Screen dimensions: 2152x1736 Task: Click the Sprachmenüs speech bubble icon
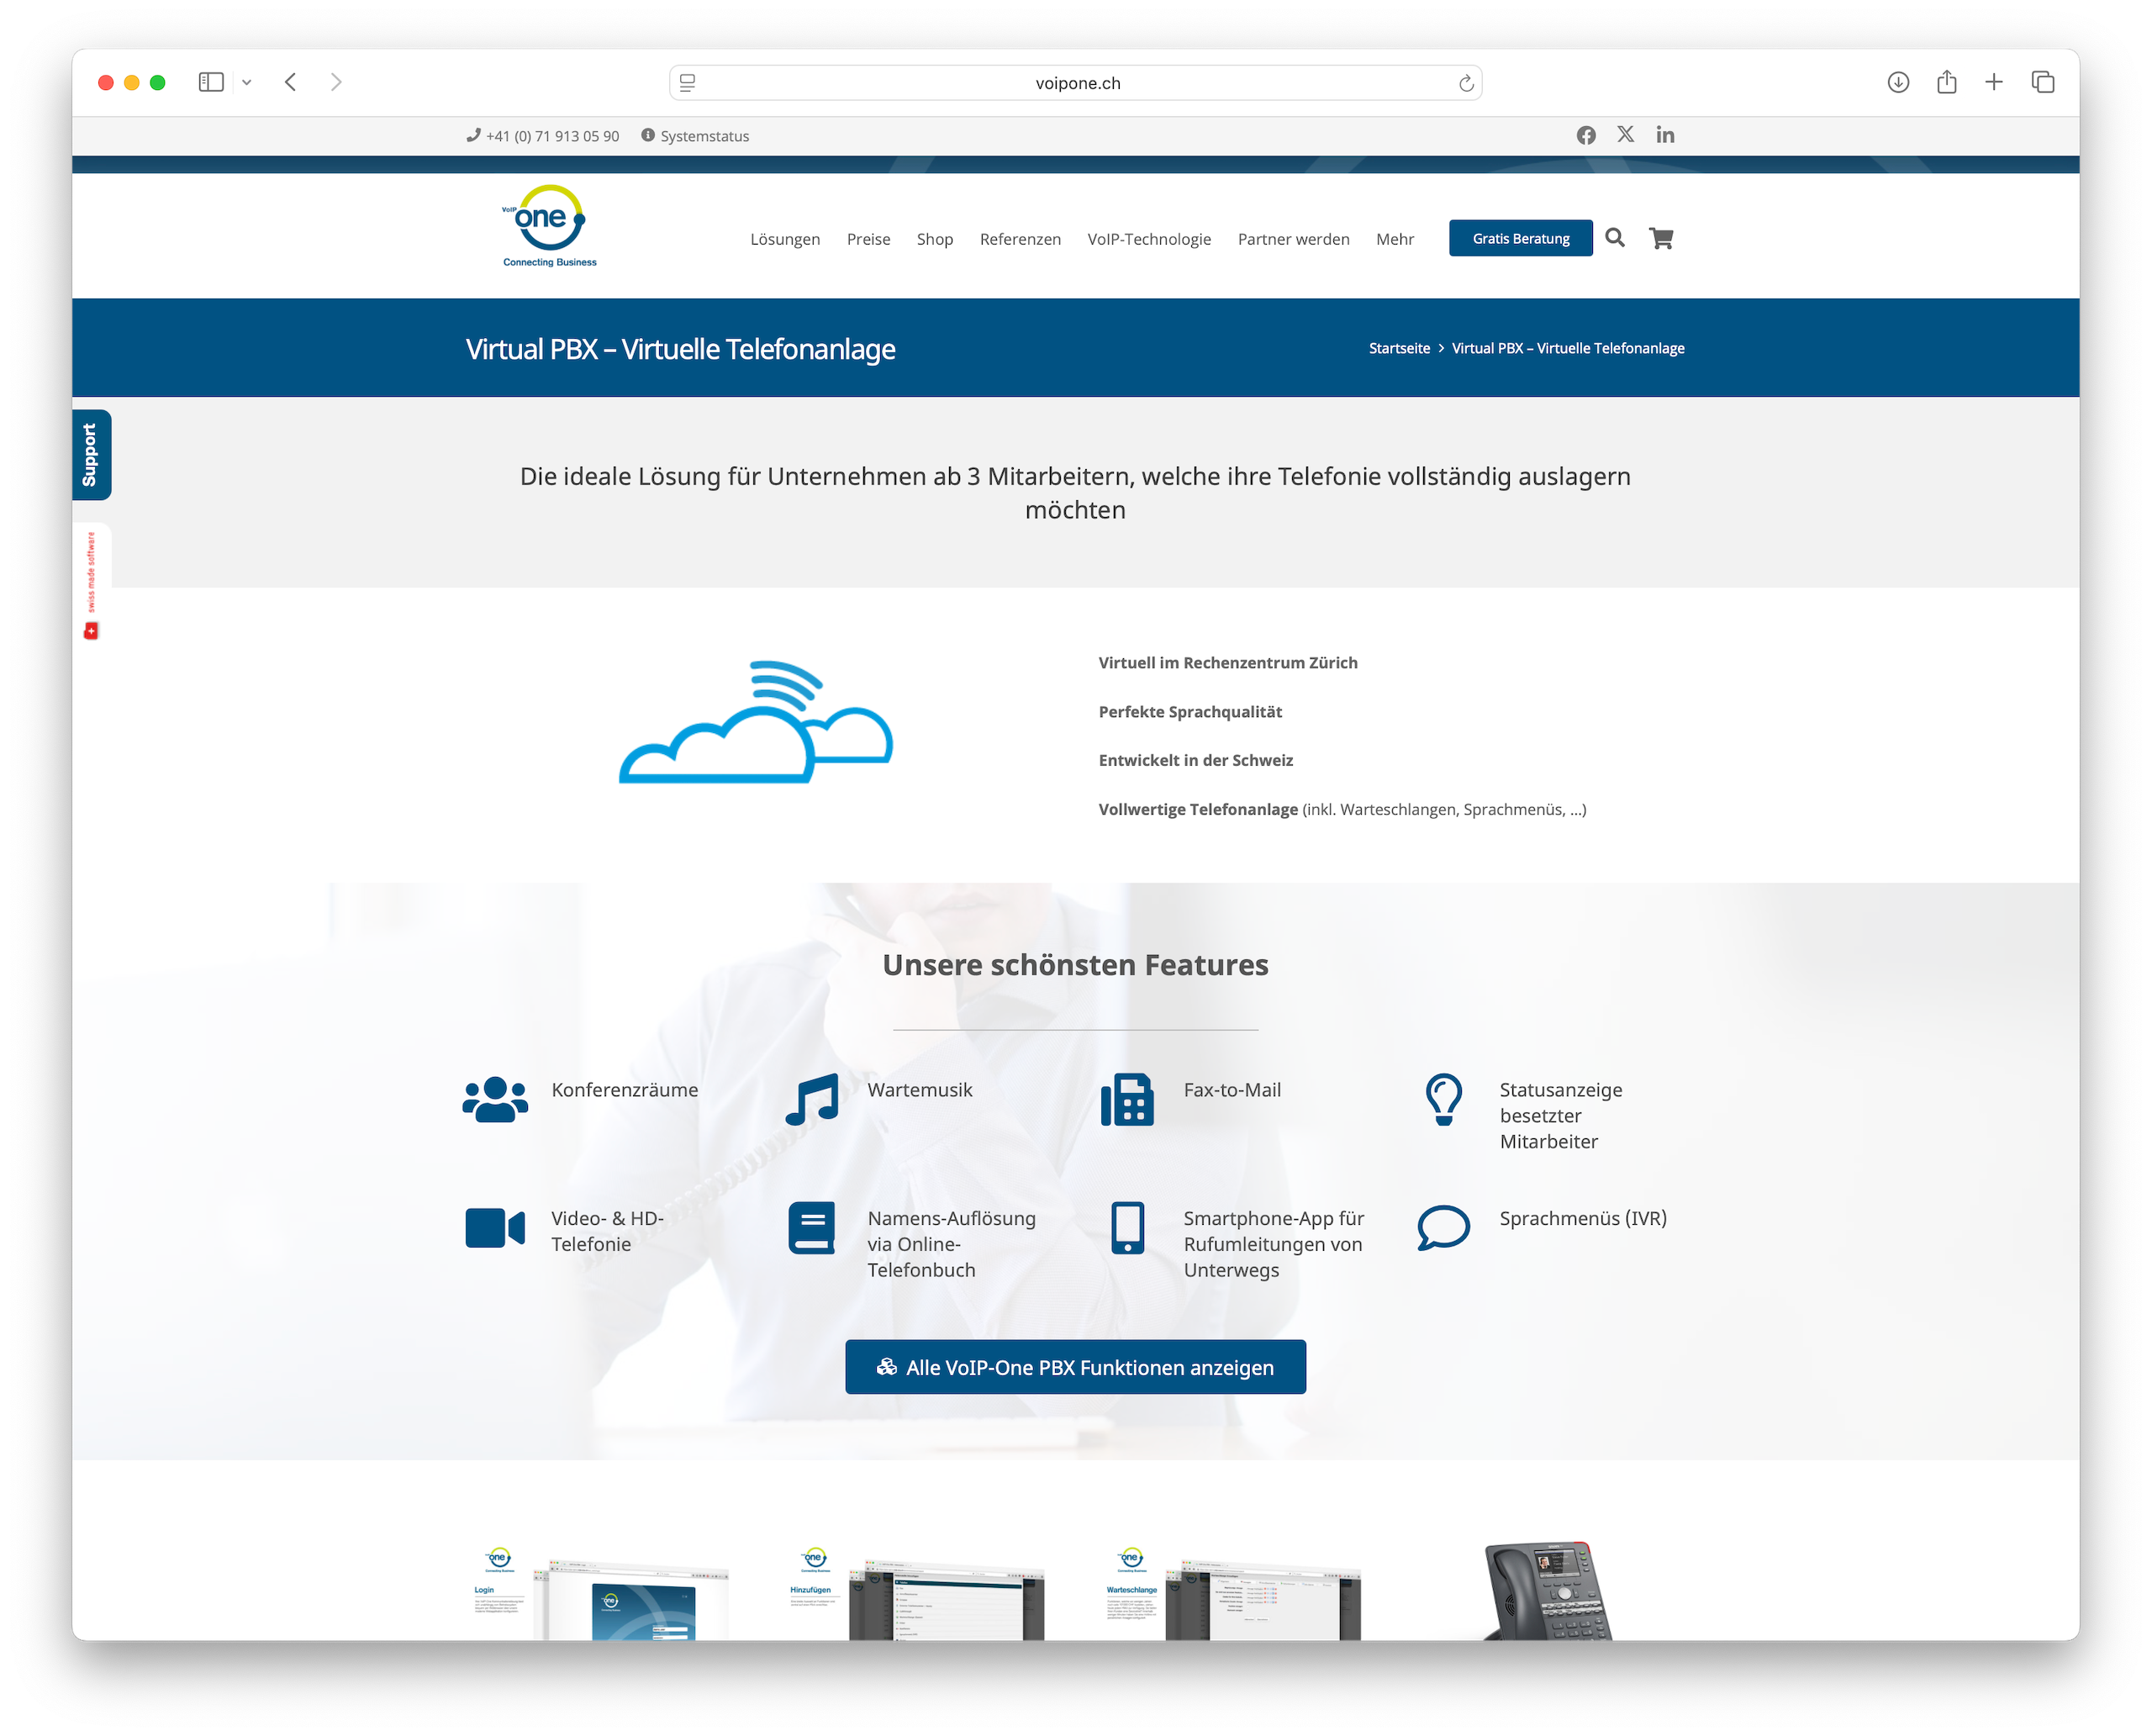pos(1443,1227)
